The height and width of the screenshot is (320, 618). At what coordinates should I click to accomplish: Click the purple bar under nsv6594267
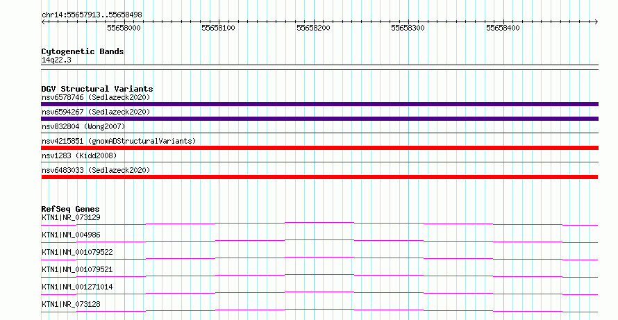(x=319, y=119)
